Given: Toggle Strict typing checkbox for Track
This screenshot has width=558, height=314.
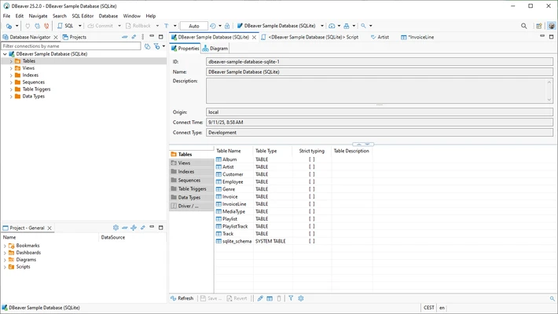Looking at the screenshot, I should [x=312, y=234].
